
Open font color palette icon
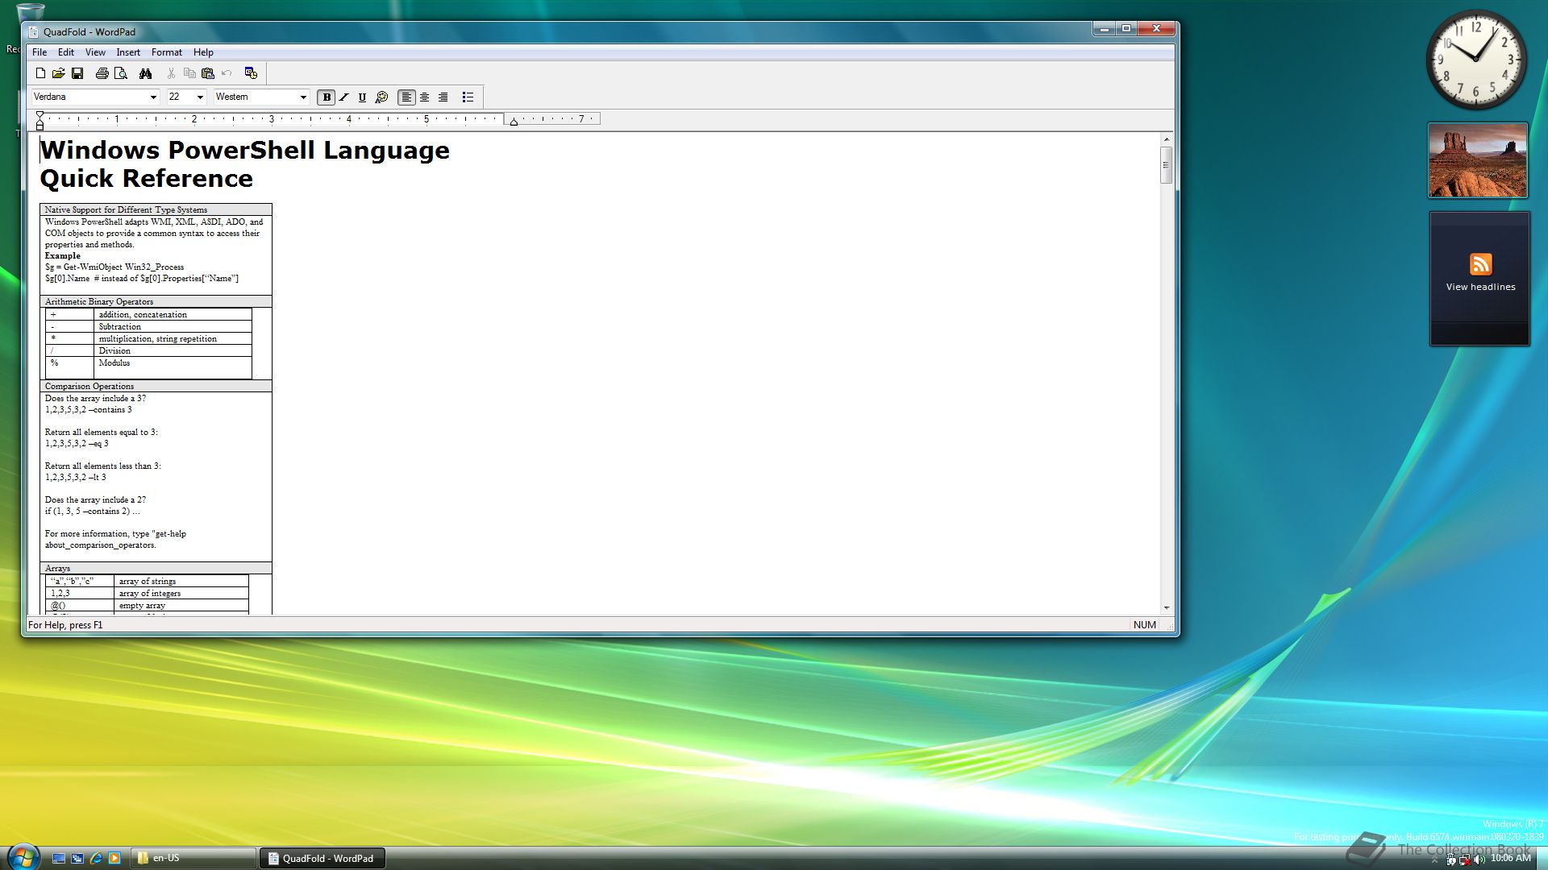(x=381, y=97)
